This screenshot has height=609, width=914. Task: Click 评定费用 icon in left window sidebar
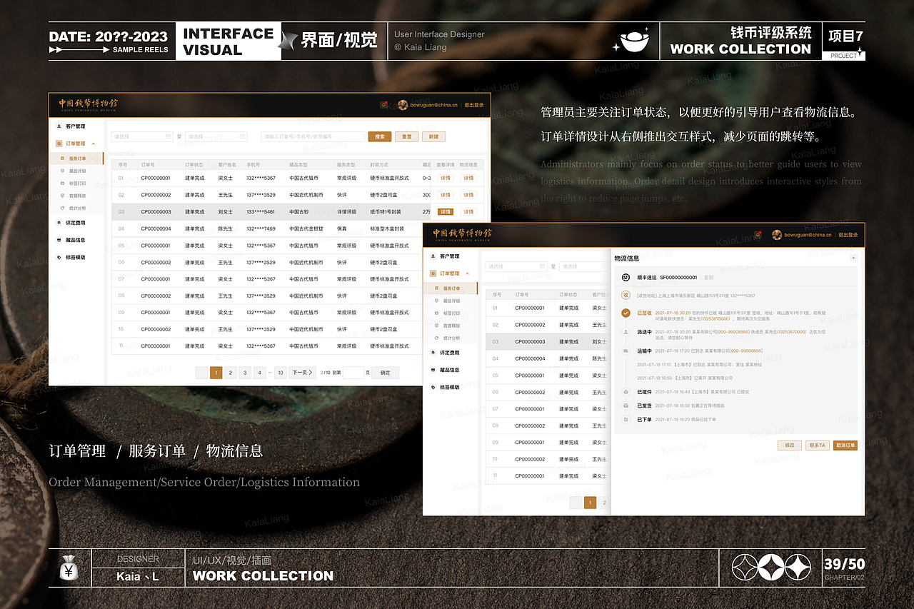click(x=59, y=223)
